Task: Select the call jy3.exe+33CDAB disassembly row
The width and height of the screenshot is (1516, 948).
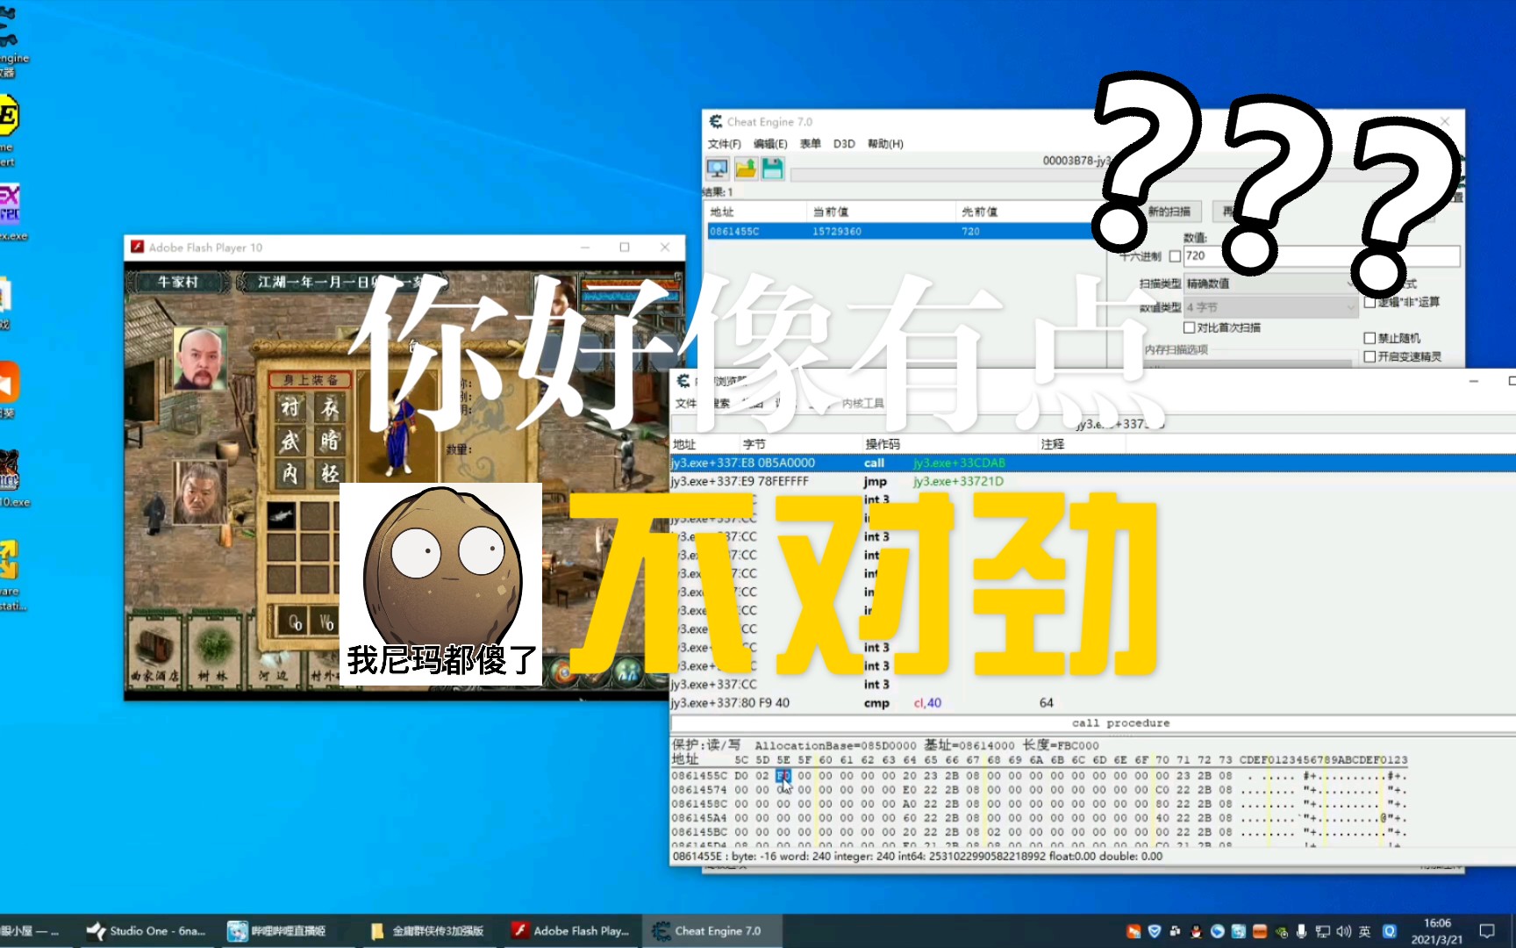Action: (1092, 463)
